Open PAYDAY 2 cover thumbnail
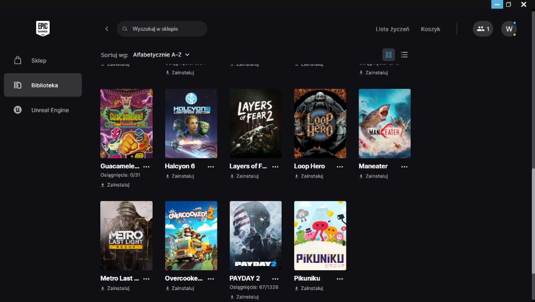Image resolution: width=535 pixels, height=302 pixels. [255, 236]
